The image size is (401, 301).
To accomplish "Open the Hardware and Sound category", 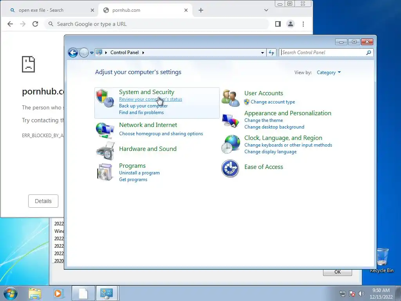I will (148, 149).
